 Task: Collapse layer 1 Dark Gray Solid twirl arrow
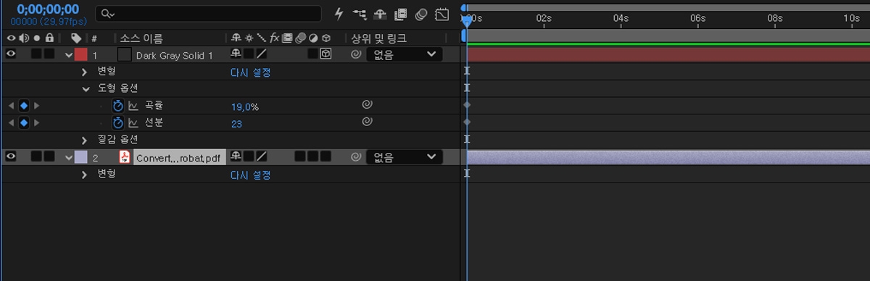click(x=69, y=55)
